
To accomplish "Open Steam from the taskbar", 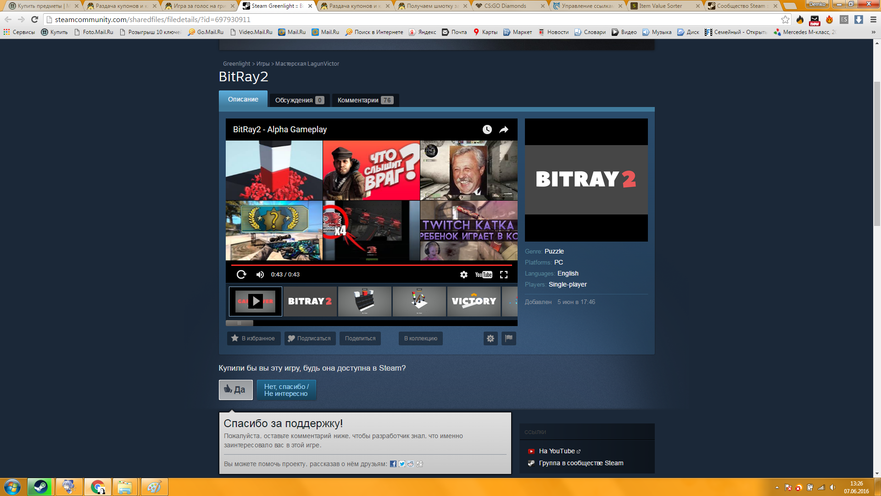I will point(40,487).
